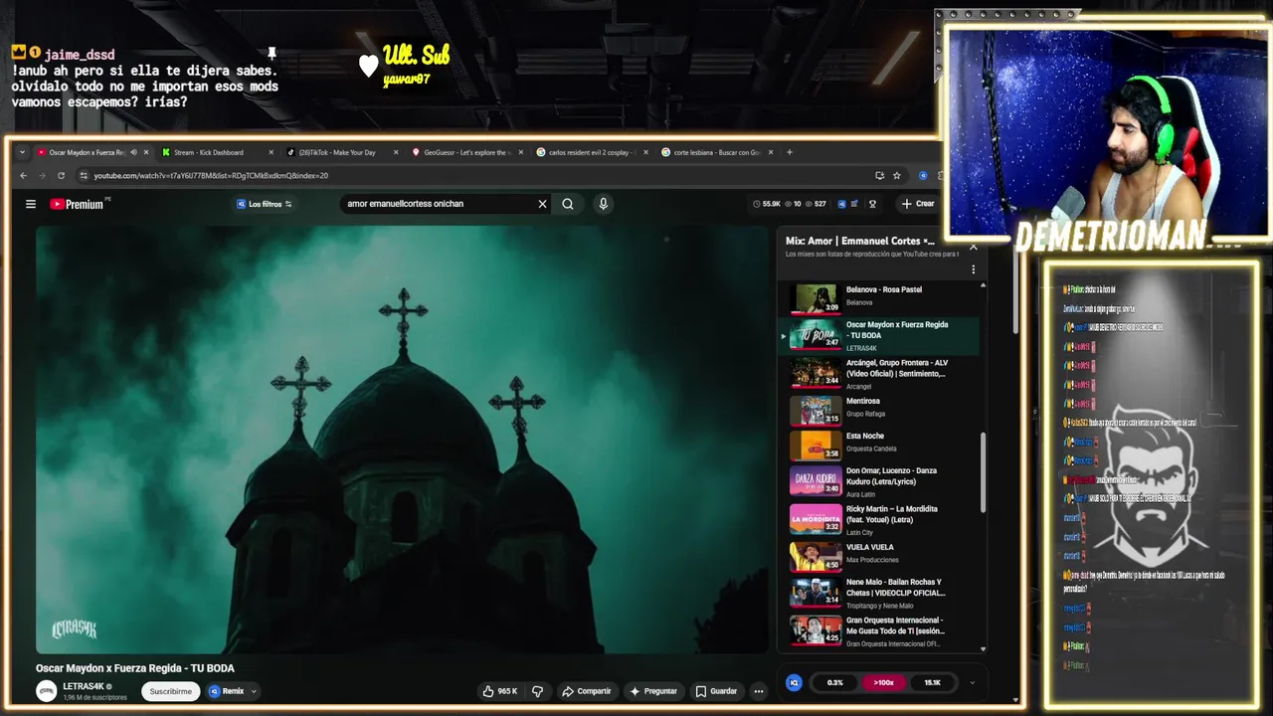Viewport: 1273px width, 716px height.
Task: Go forward in browser history
Action: tap(42, 175)
